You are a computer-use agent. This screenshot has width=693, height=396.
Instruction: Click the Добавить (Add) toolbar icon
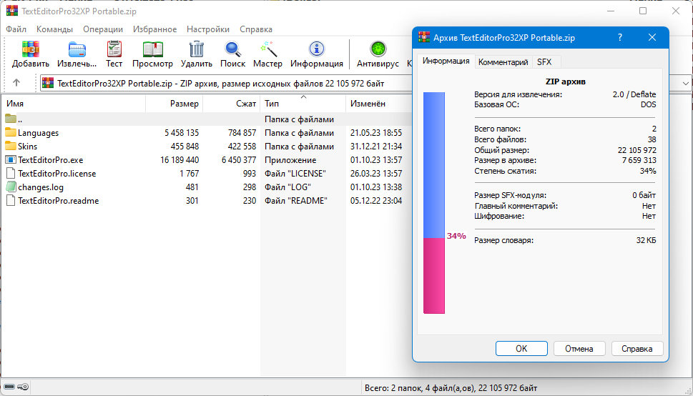point(31,49)
